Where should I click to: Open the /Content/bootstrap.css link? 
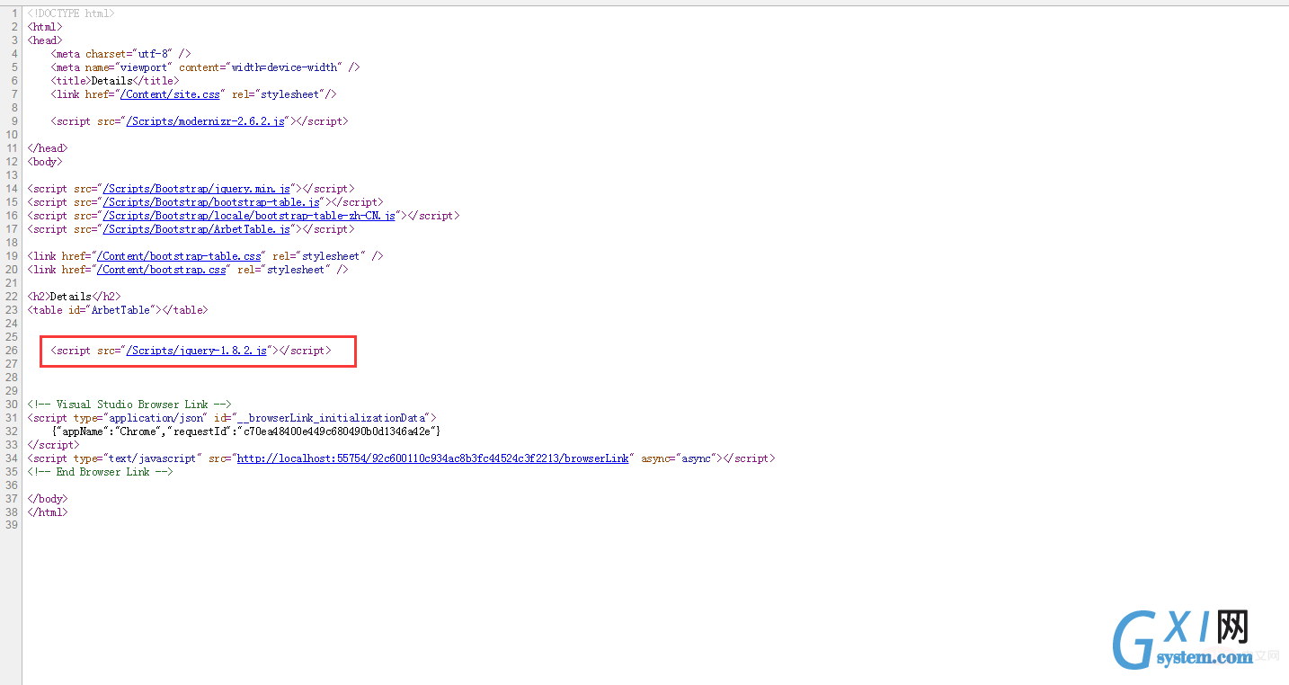click(162, 270)
